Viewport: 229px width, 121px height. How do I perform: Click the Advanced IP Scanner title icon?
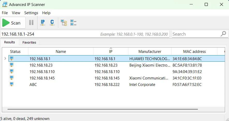click(5, 4)
